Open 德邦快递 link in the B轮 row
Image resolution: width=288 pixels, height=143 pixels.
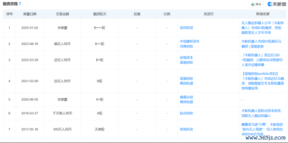(186, 83)
